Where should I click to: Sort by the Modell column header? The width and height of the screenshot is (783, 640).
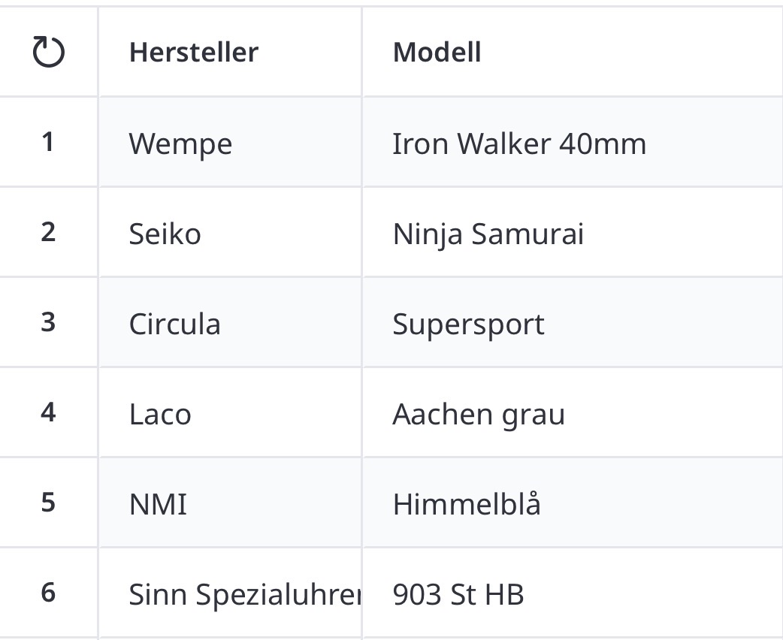[437, 53]
